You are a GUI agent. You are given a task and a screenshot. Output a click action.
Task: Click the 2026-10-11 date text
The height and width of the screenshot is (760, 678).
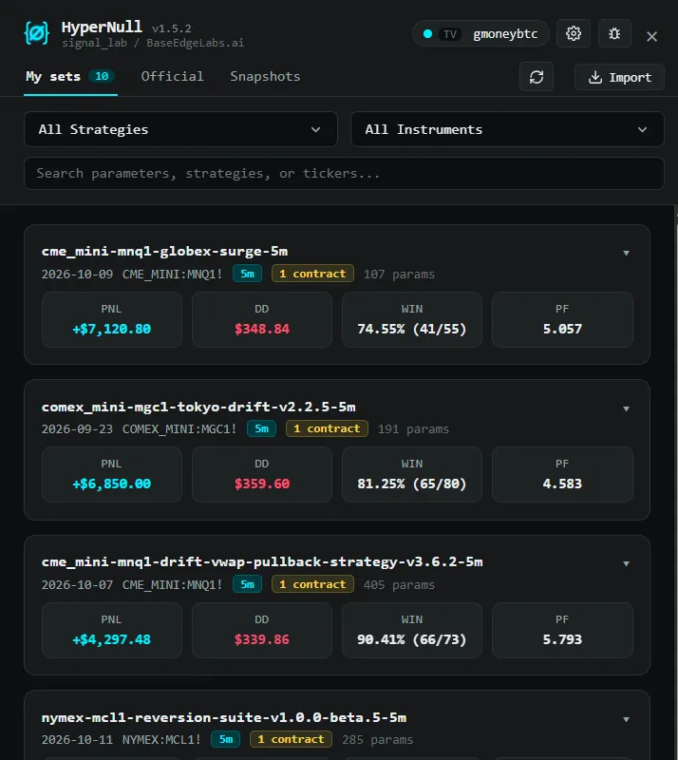click(x=77, y=740)
